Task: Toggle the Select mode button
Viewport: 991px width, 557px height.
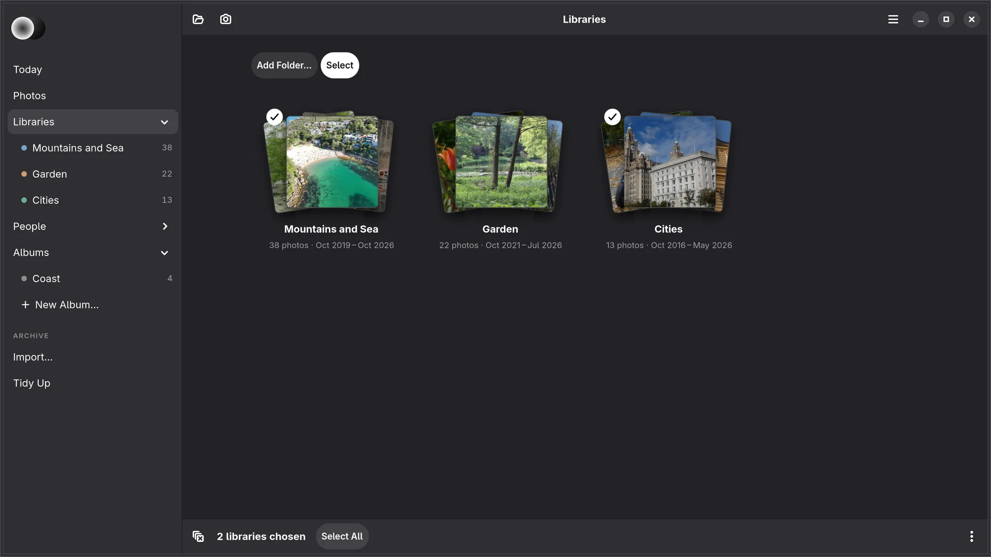Action: (339, 65)
